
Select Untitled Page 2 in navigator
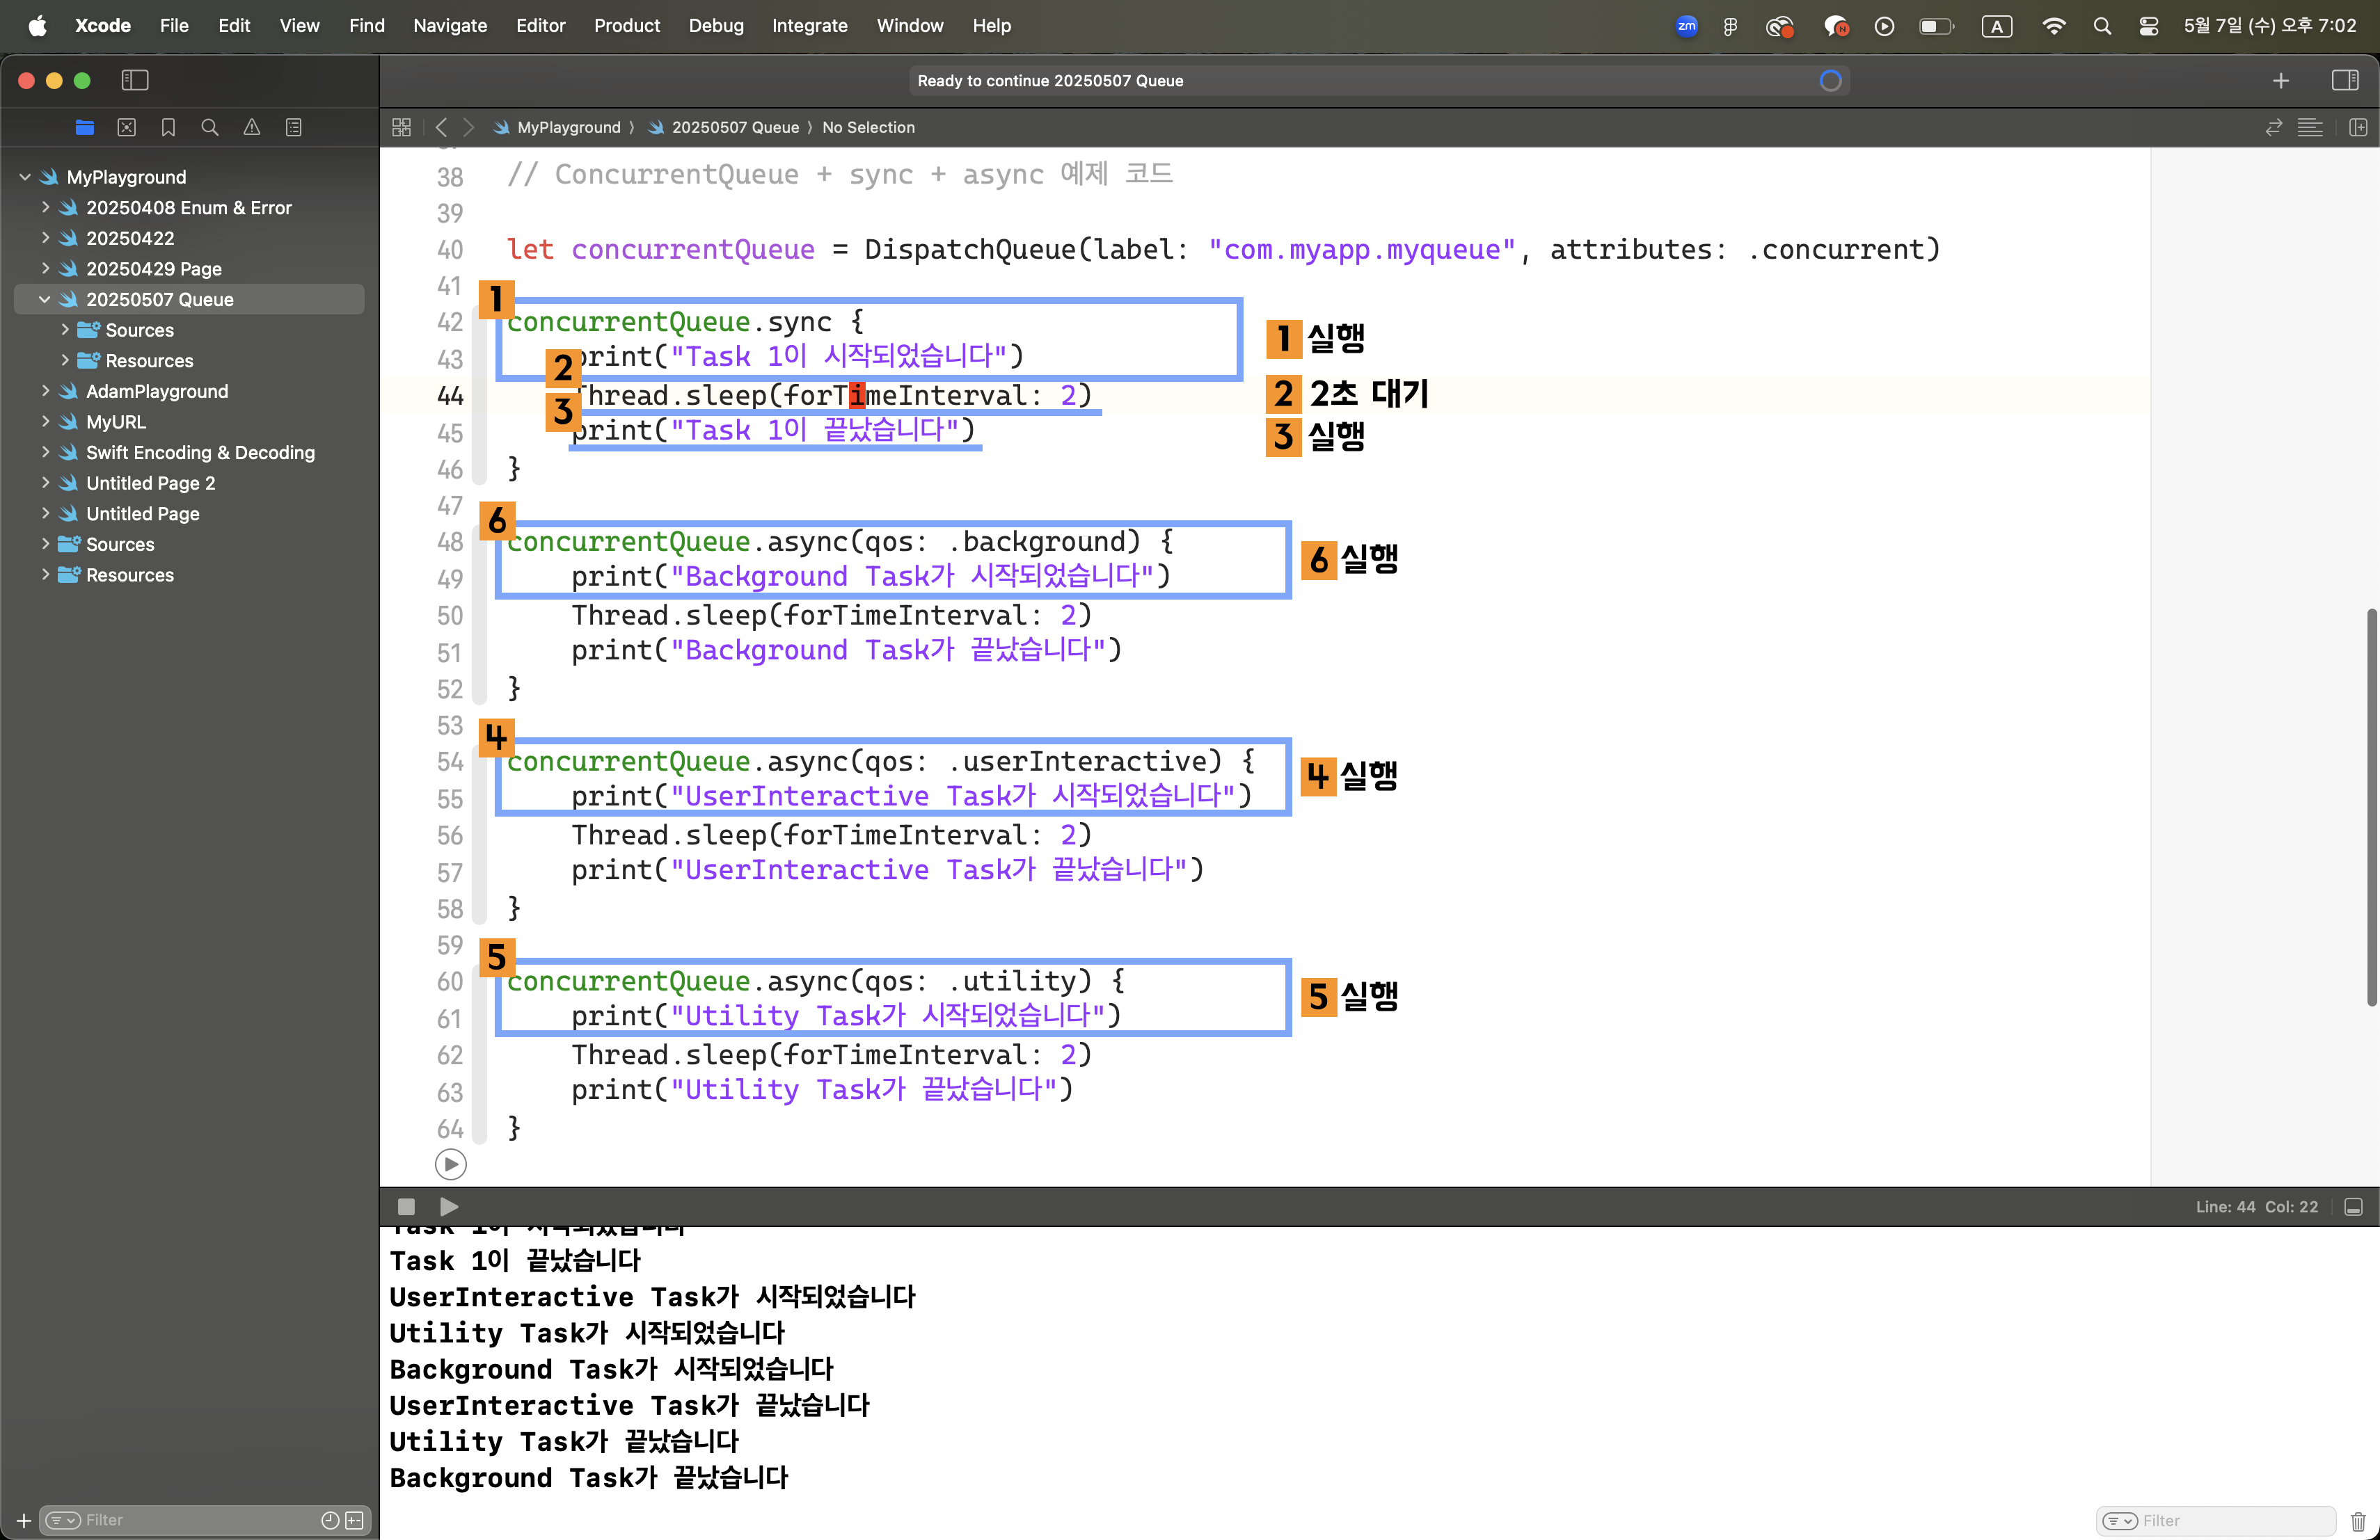[150, 483]
